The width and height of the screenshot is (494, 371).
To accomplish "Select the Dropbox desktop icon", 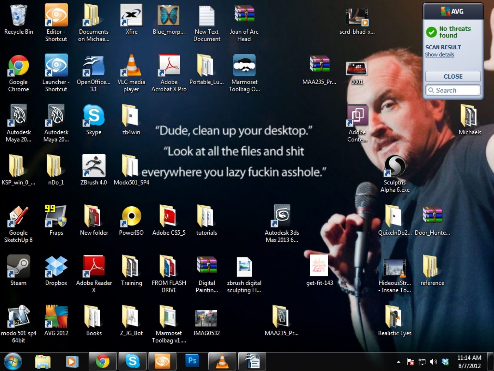I will [56, 267].
